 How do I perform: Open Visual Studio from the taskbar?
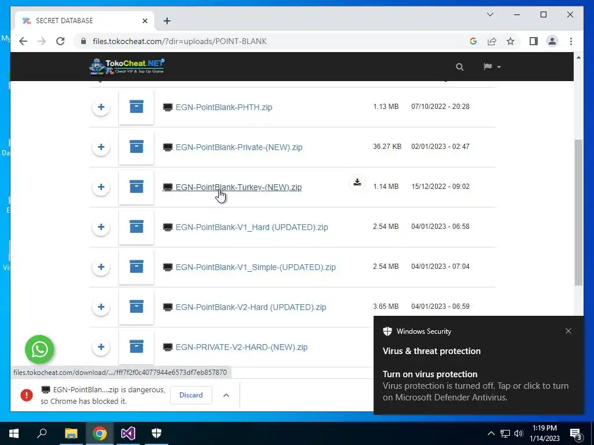[128, 433]
